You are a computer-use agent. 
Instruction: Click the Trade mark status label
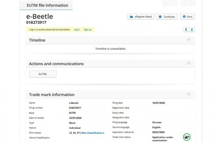(x=121, y=137)
